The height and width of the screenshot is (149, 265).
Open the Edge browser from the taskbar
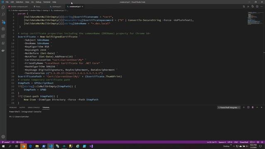tap(30, 146)
